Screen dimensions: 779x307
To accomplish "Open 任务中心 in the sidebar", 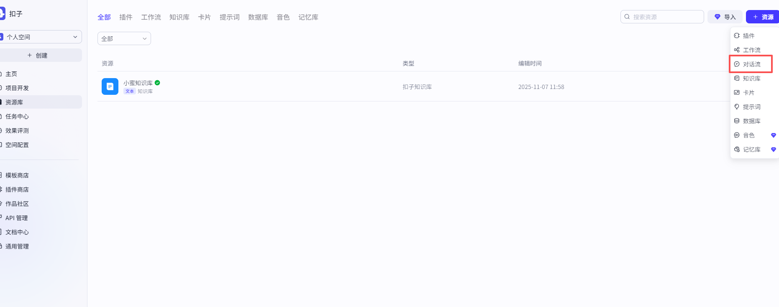I will pyautogui.click(x=40, y=117).
